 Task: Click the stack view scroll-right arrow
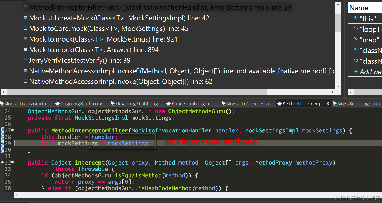pos(332,92)
